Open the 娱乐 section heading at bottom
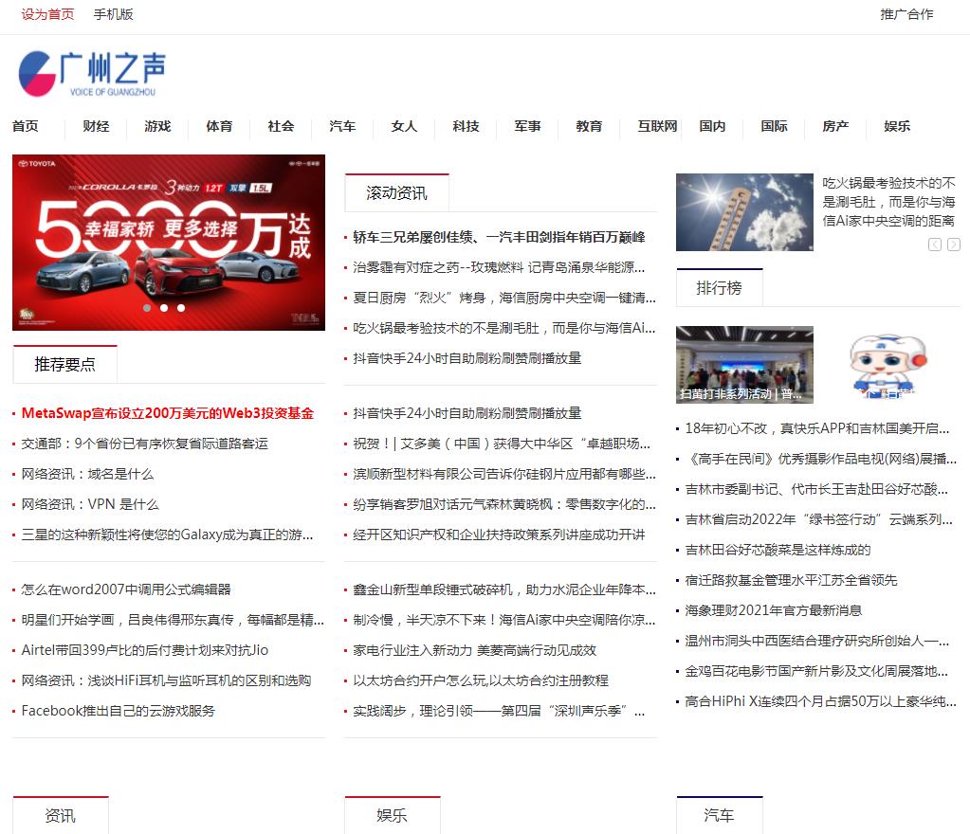This screenshot has height=834, width=970. tap(392, 816)
